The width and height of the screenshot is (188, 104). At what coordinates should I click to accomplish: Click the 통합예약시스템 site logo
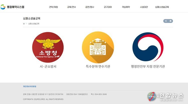12,7
